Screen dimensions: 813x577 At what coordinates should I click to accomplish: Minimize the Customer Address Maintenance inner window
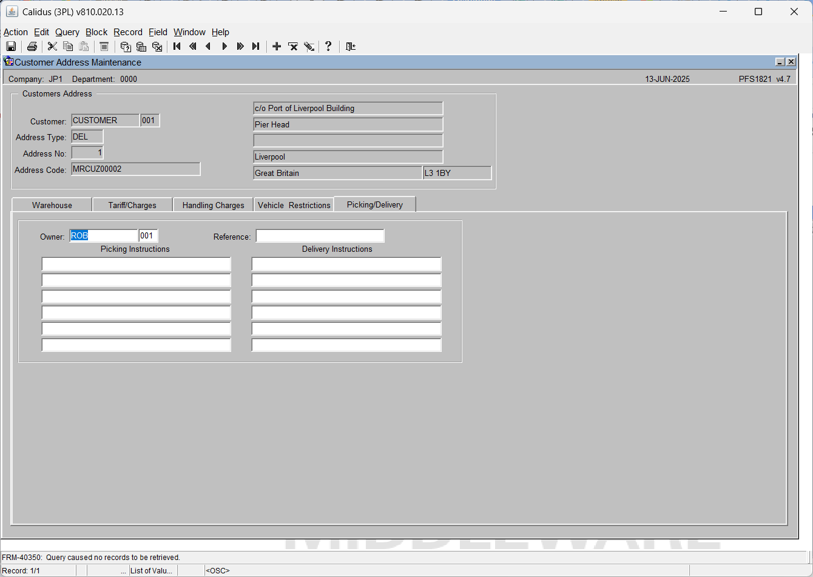point(780,62)
